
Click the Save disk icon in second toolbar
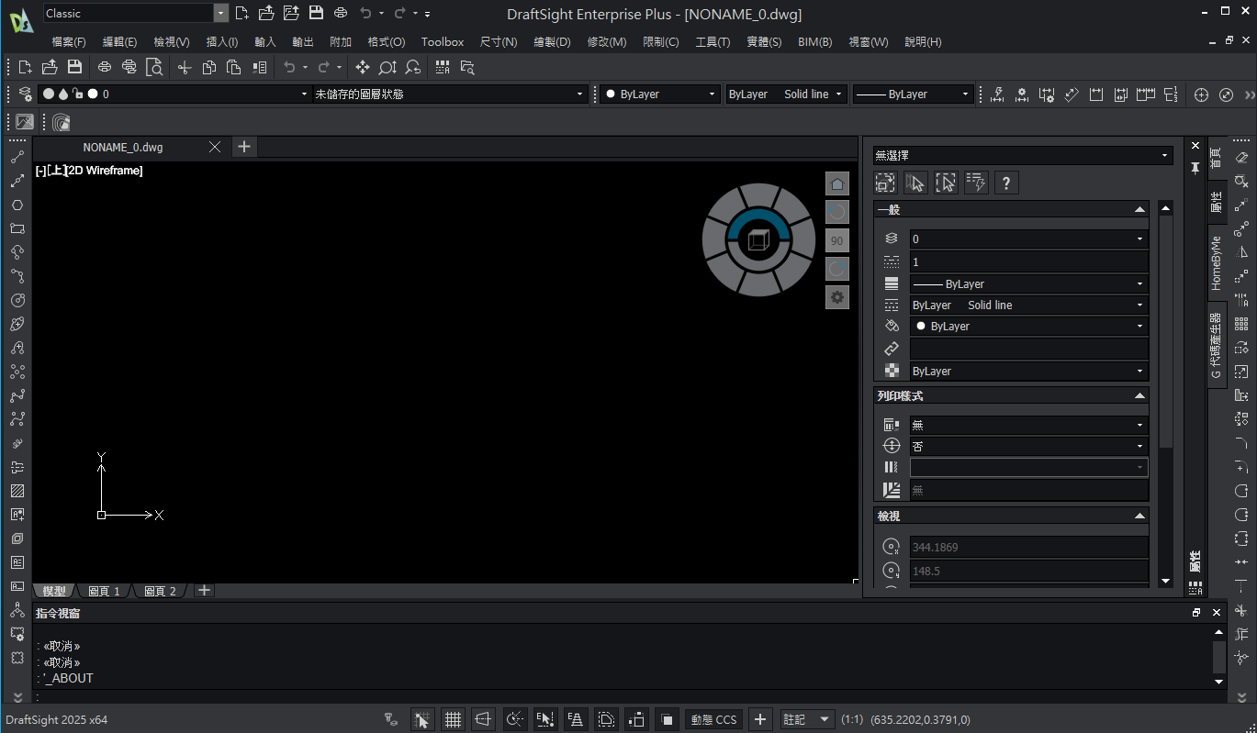(75, 67)
